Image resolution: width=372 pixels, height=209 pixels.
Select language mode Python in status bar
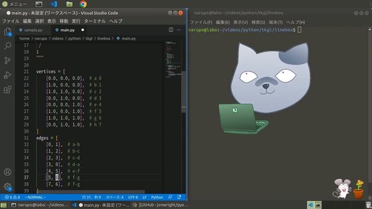coord(157,197)
